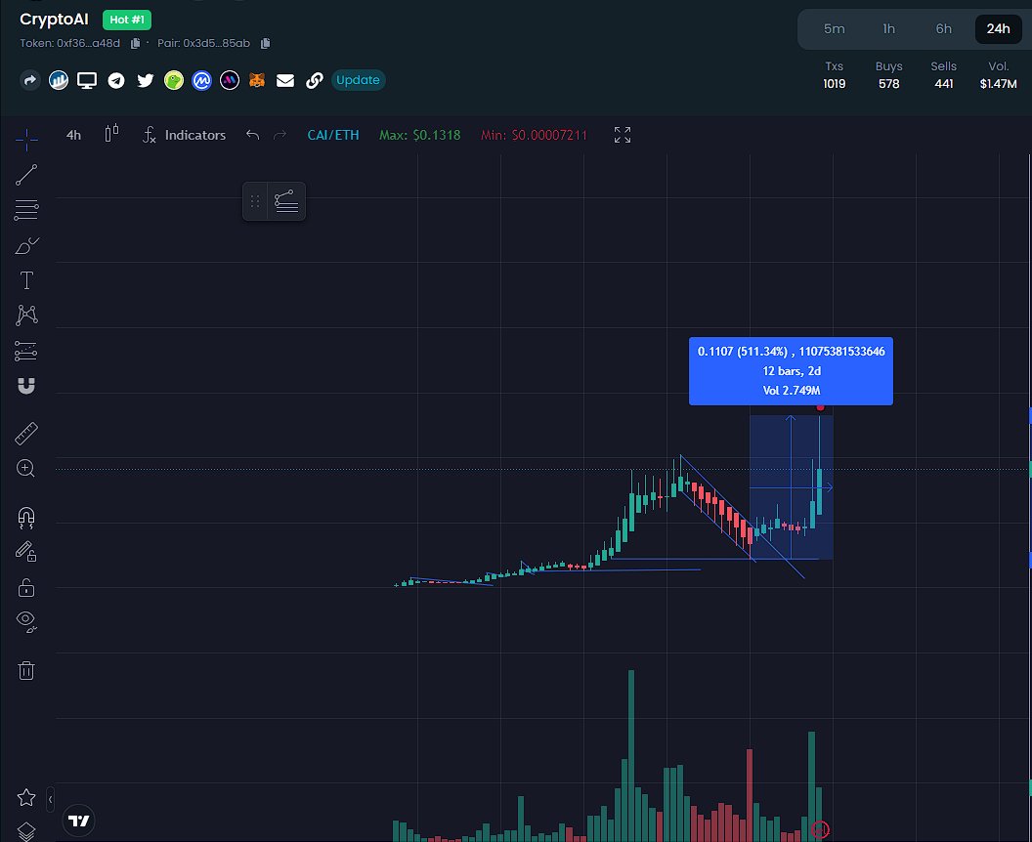This screenshot has width=1032, height=842.
Task: Click the Buys 578 stat
Action: pos(888,75)
